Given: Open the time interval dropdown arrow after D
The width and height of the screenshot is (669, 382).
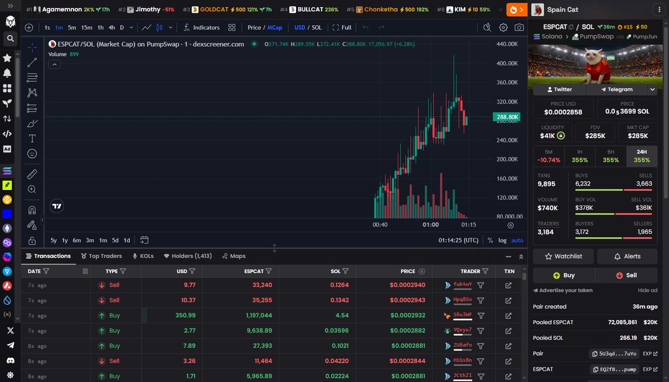Looking at the screenshot, I should pyautogui.click(x=131, y=27).
